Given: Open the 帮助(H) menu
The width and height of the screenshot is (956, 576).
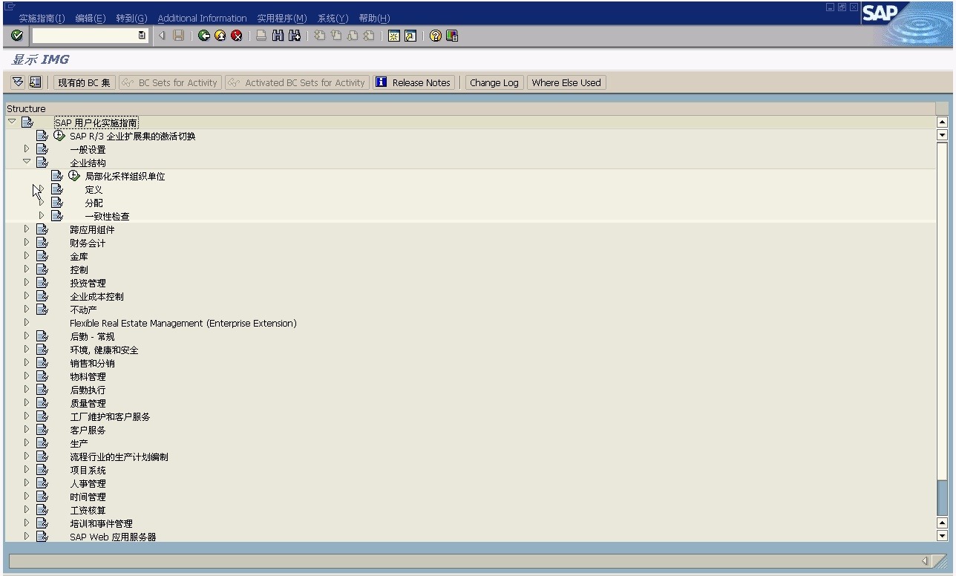Looking at the screenshot, I should (x=374, y=19).
